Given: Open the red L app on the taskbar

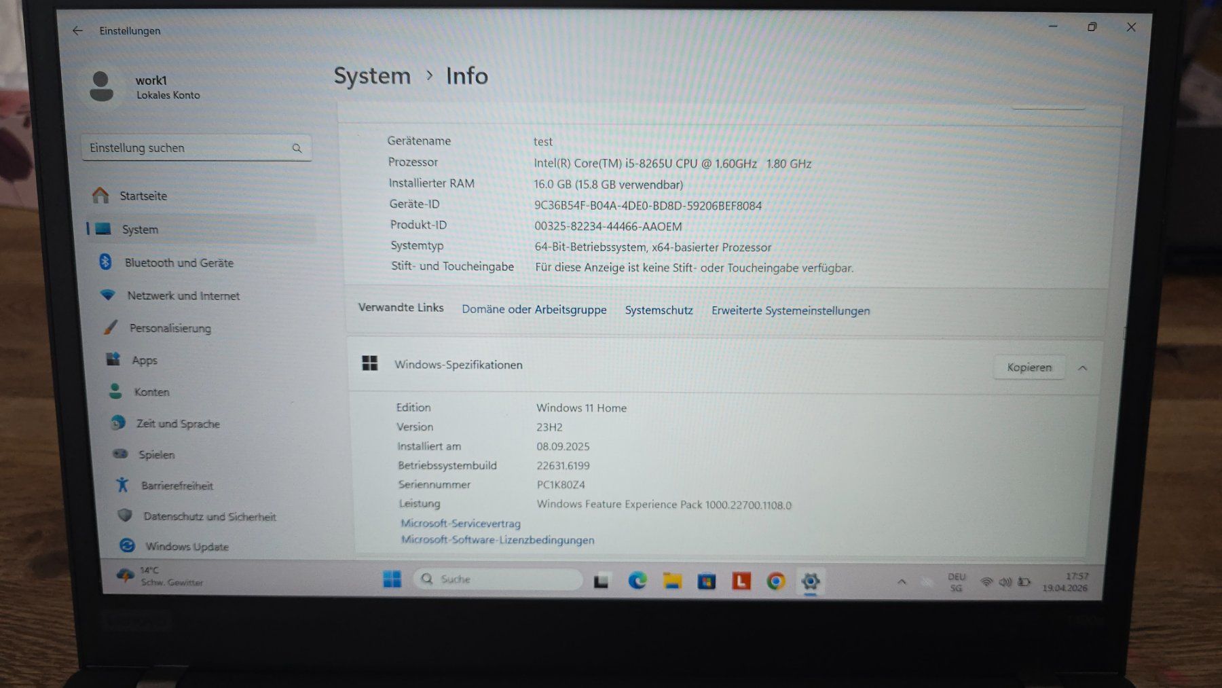Looking at the screenshot, I should point(741,581).
